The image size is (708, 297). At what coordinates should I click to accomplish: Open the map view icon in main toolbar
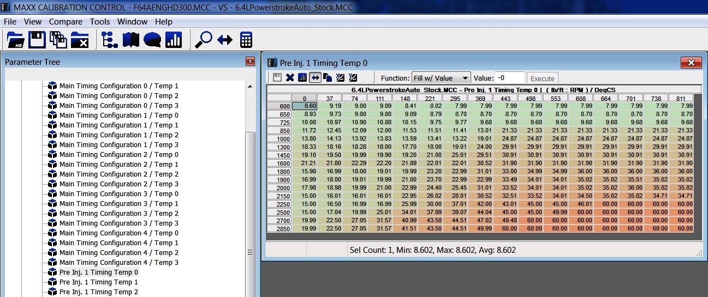tap(131, 40)
